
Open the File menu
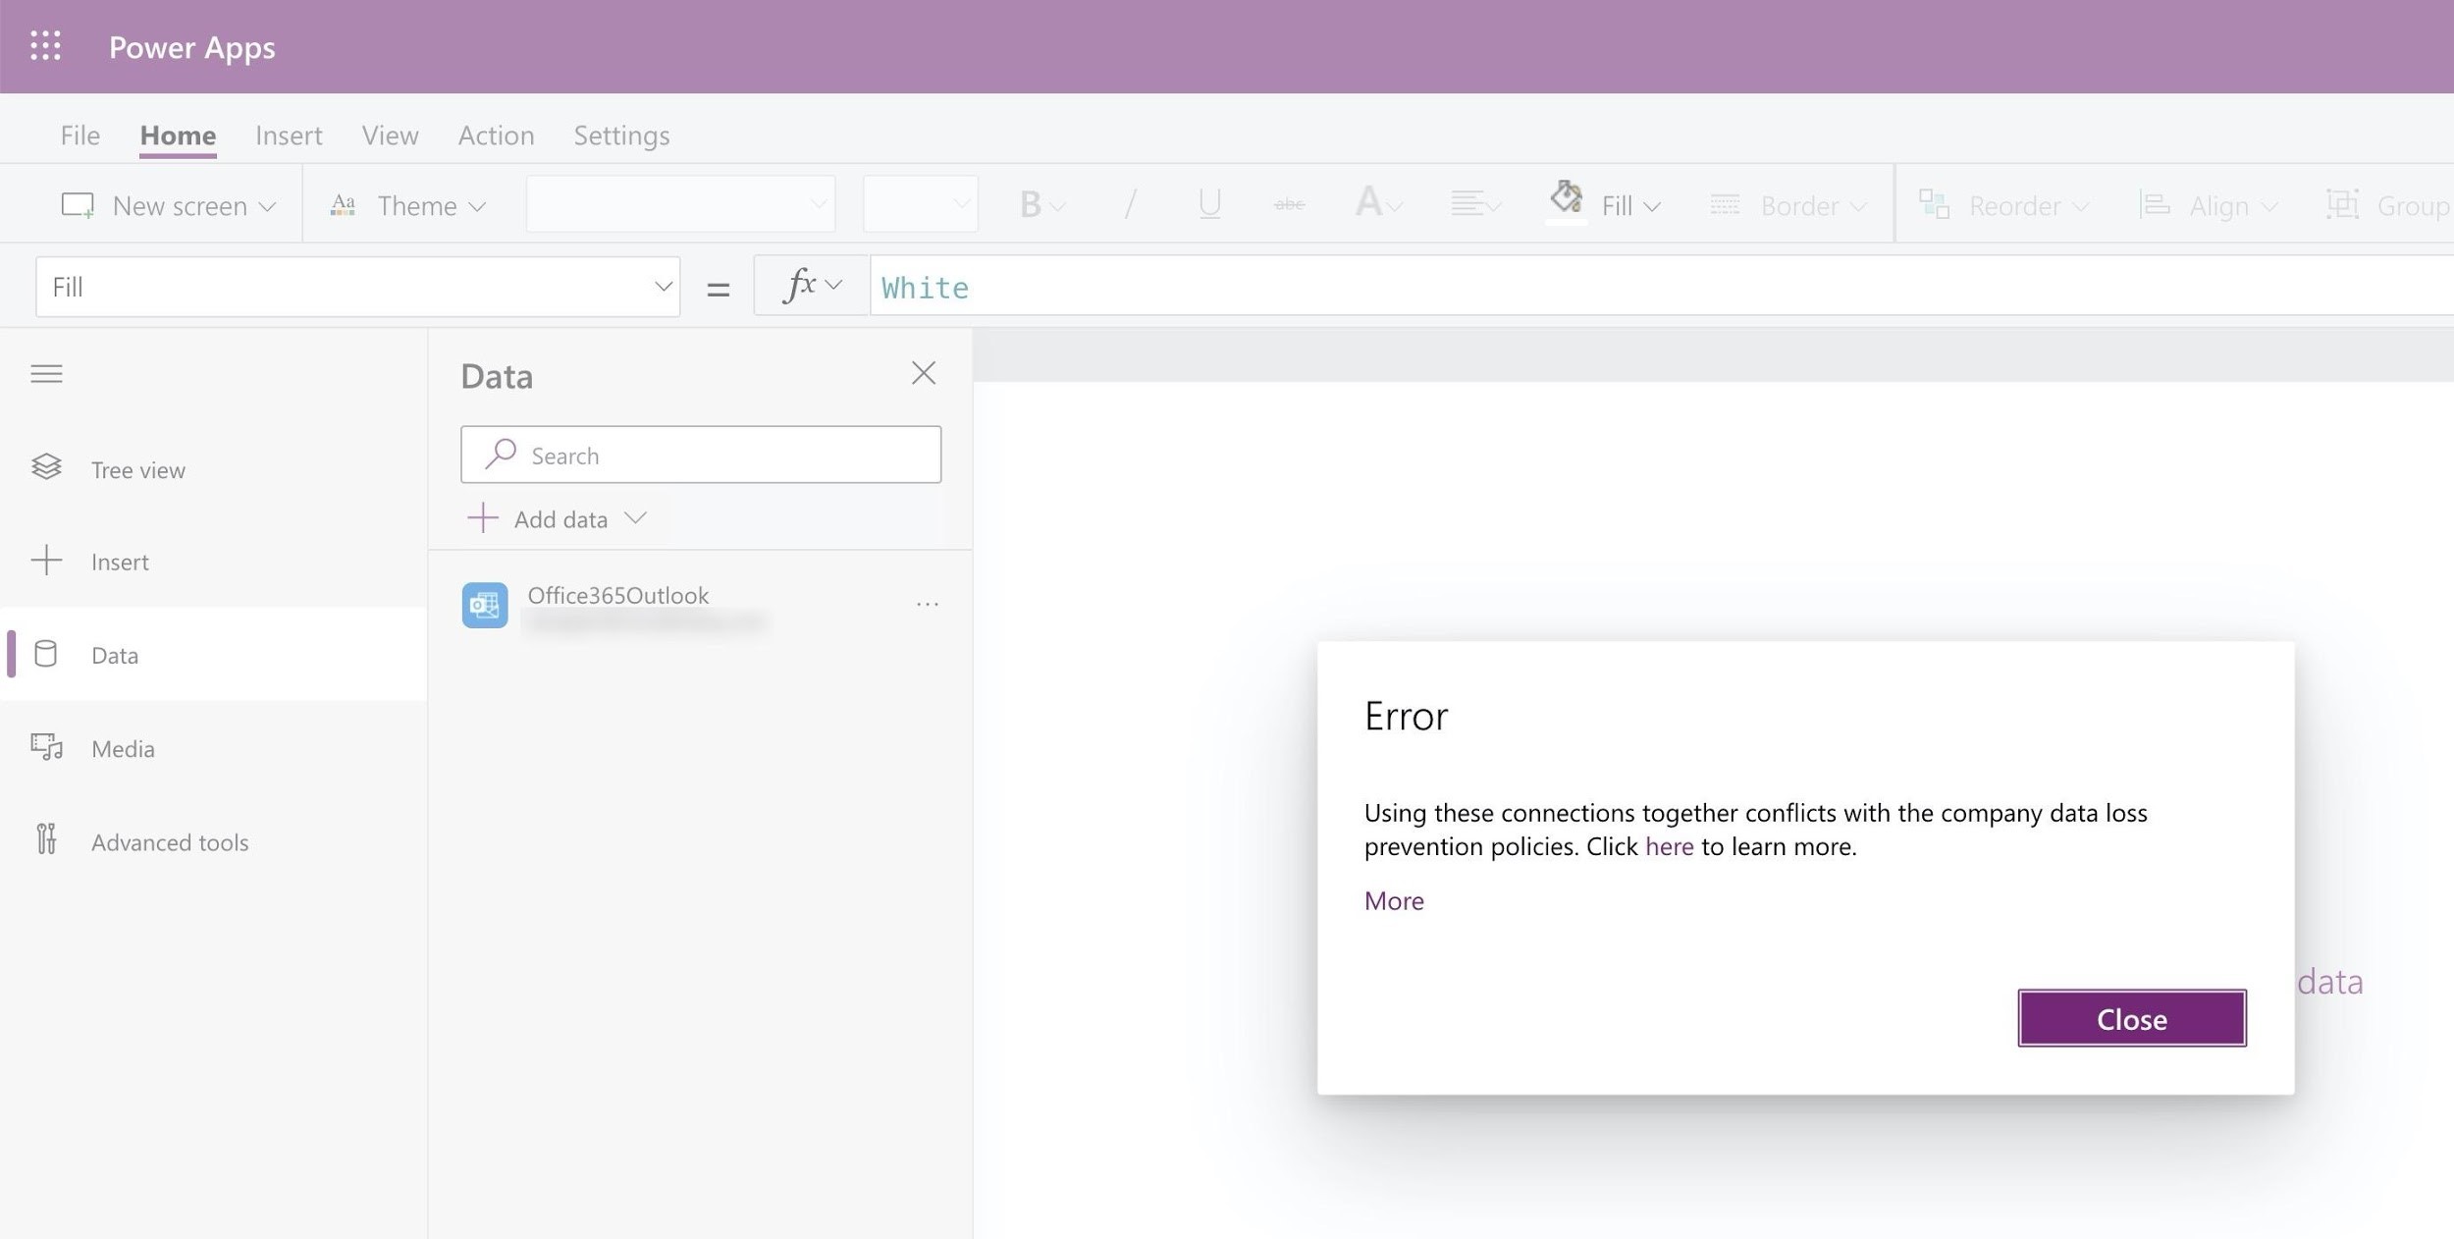pos(80,135)
